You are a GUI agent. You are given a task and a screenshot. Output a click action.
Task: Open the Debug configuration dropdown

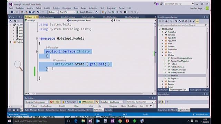(53, 12)
